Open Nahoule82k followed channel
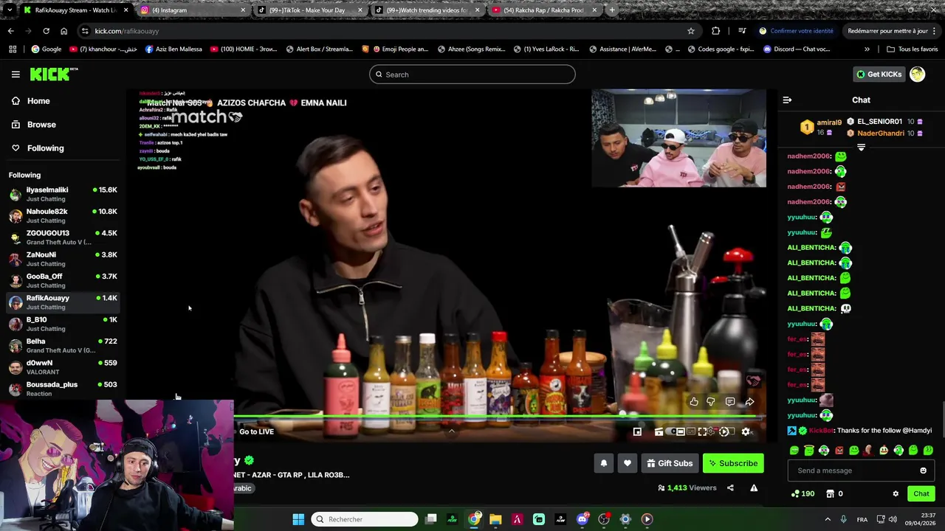Viewport: 945px width, 531px height. click(x=63, y=215)
